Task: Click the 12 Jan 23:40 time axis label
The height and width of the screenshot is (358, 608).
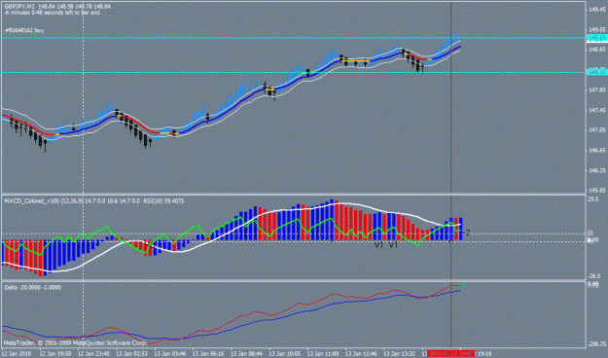Action: (93, 354)
